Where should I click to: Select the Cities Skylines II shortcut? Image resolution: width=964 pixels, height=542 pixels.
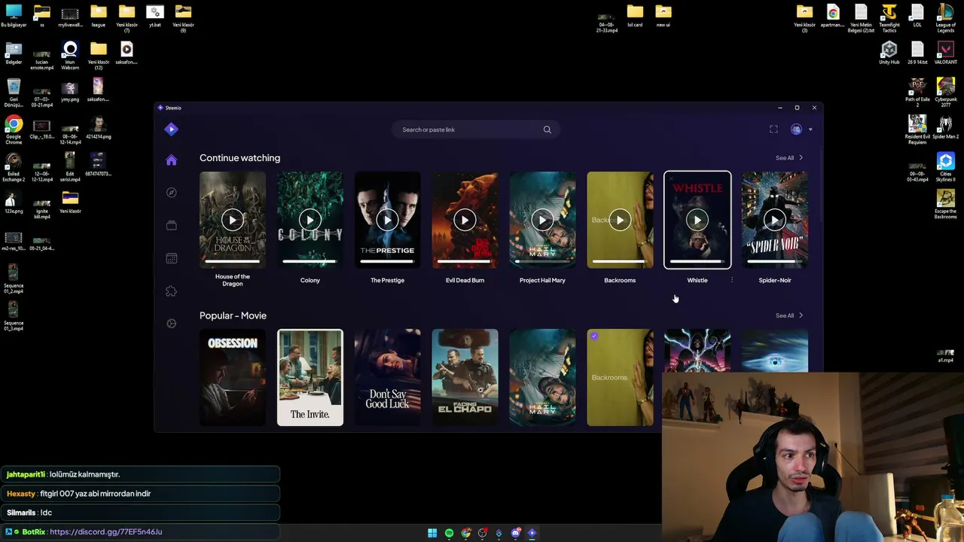tap(946, 166)
